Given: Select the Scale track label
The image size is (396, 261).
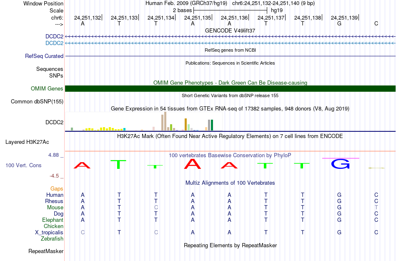Looking at the screenshot, I should tap(56, 10).
